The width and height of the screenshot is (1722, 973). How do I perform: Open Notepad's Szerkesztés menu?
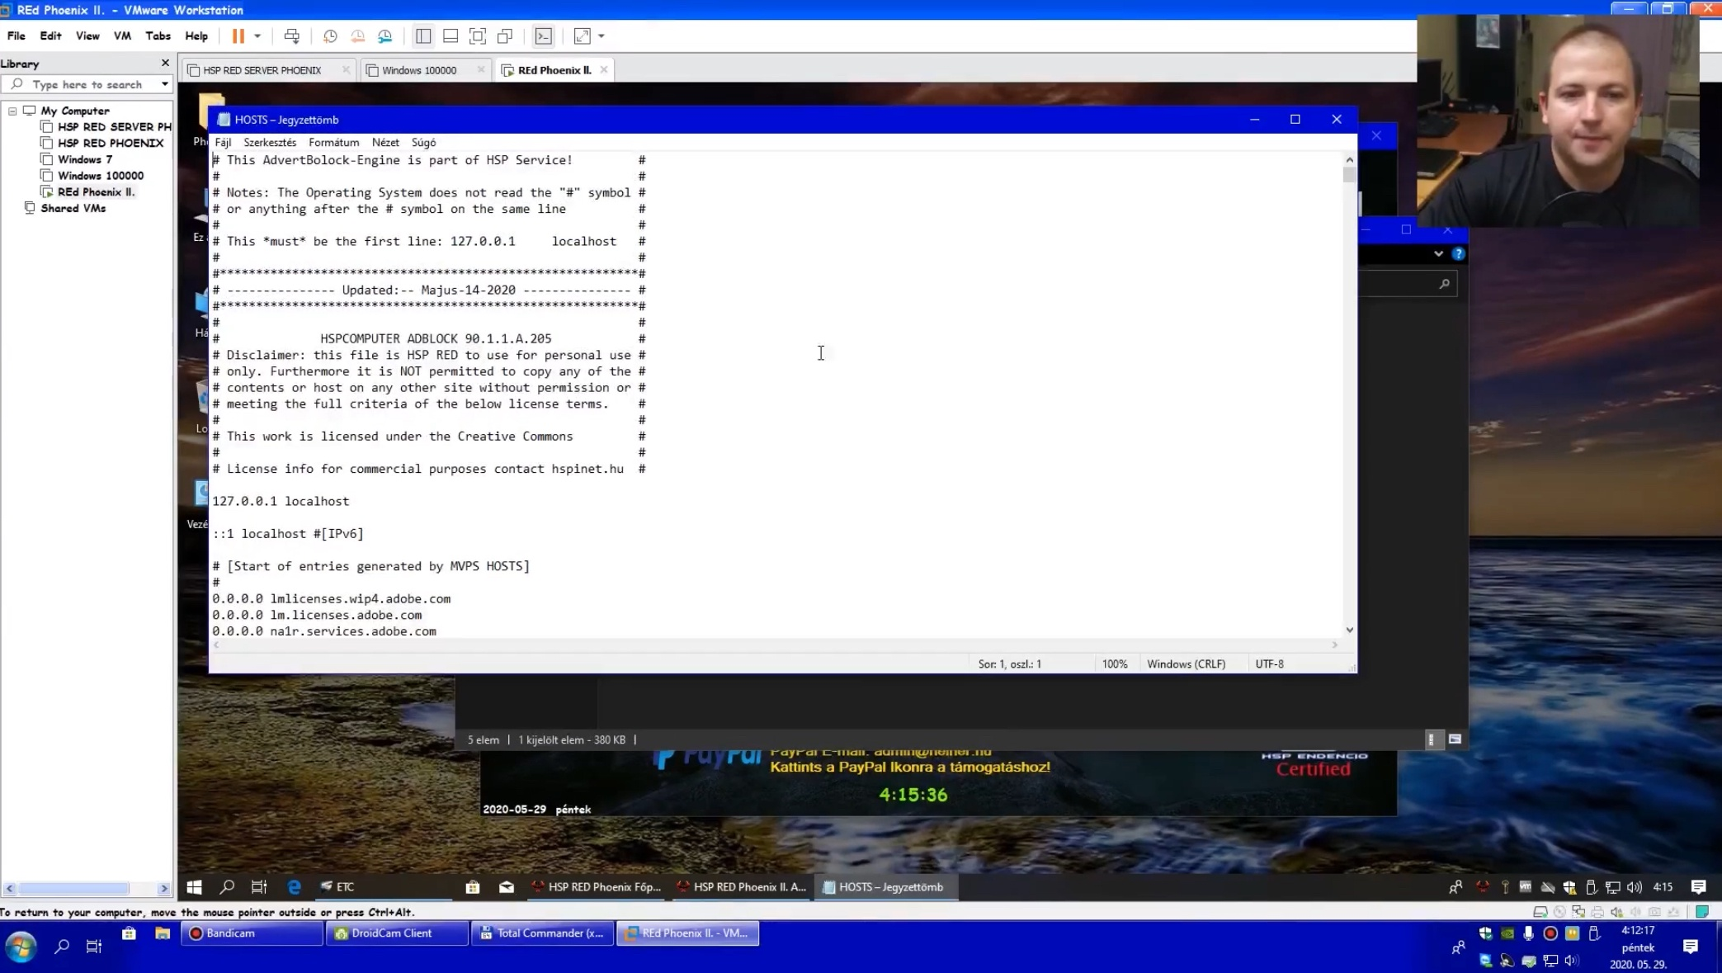pos(270,143)
